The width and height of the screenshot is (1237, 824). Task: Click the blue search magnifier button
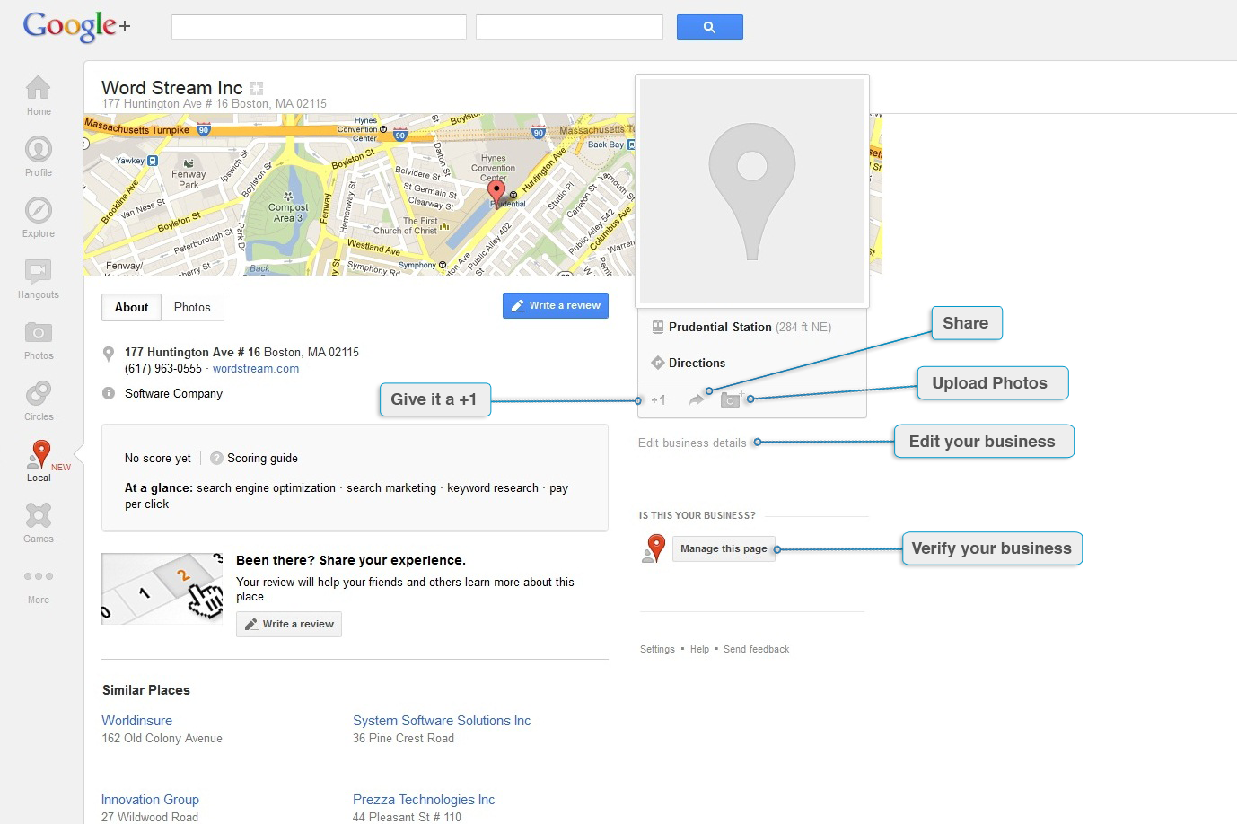click(709, 28)
